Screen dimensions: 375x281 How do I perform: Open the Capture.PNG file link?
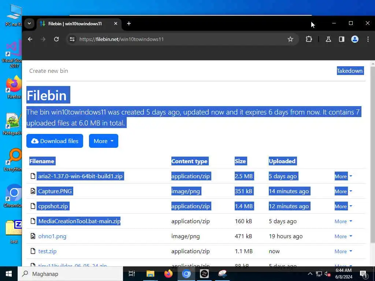pos(55,191)
